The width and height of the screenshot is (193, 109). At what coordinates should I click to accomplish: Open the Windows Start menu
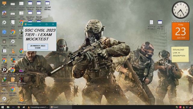(x=2, y=107)
